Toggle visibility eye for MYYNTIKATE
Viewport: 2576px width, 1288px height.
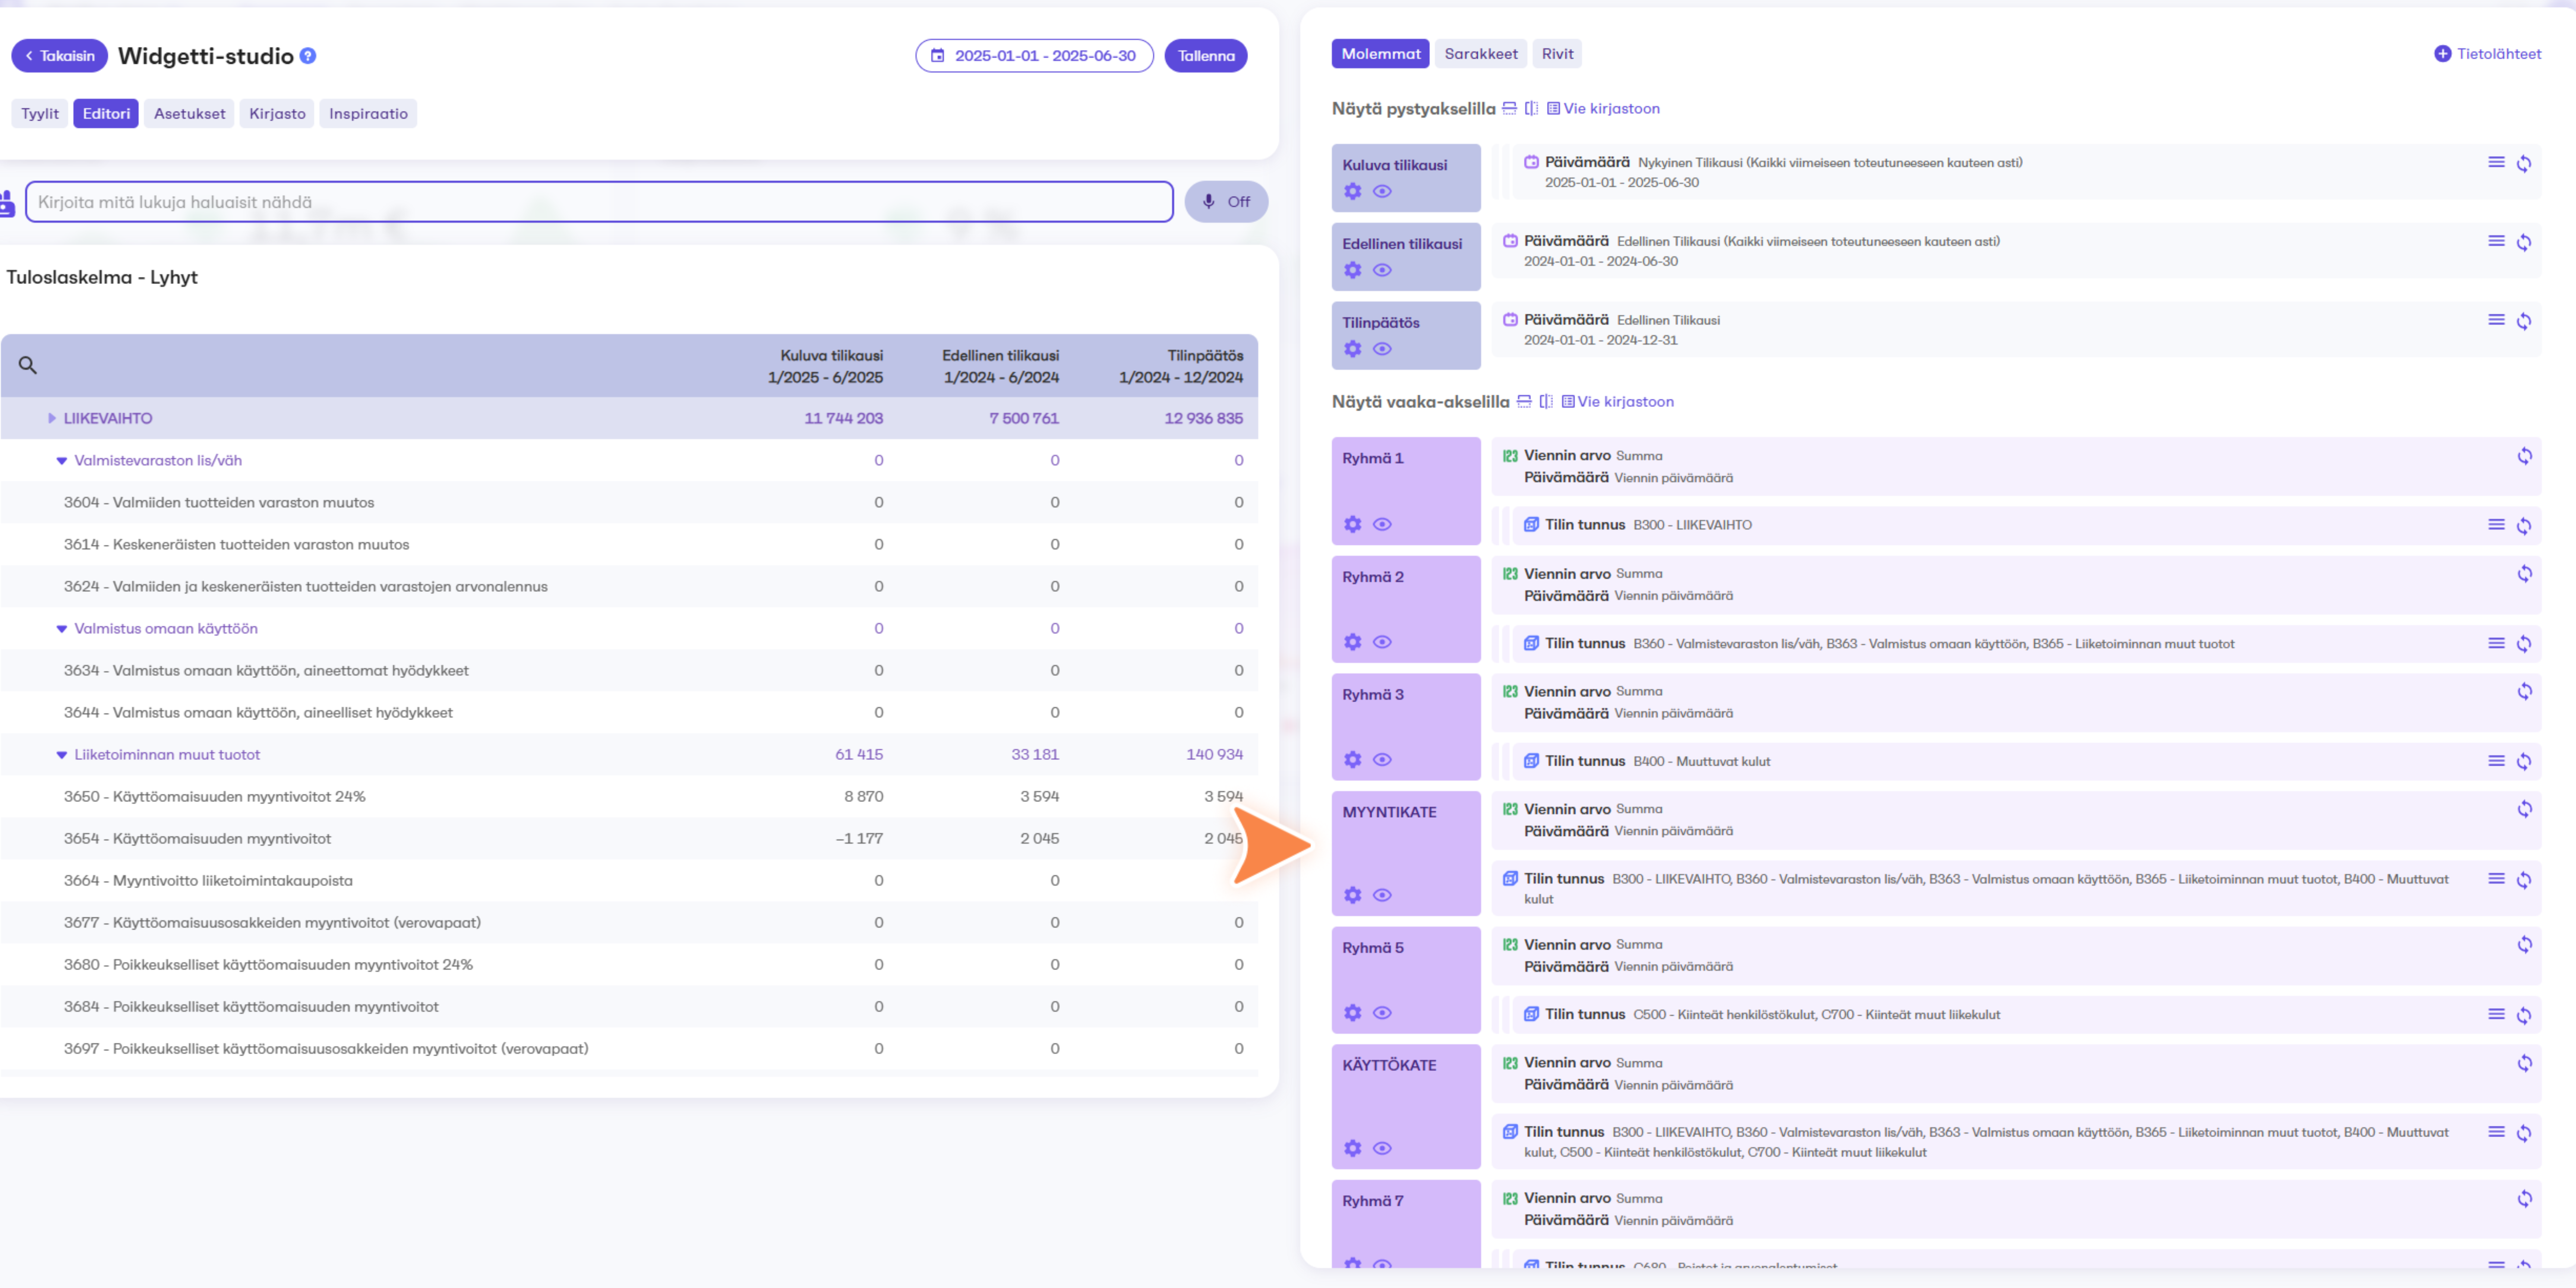click(x=1382, y=895)
